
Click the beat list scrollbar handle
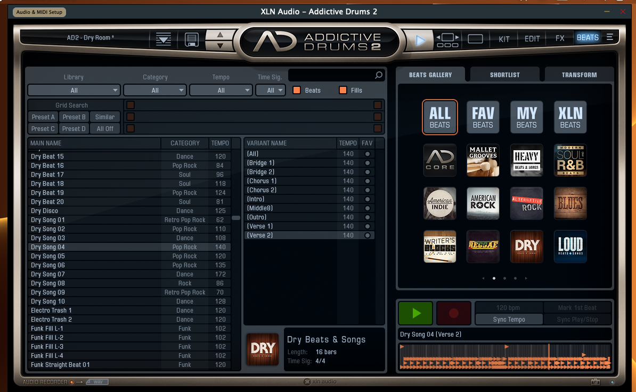pyautogui.click(x=235, y=218)
